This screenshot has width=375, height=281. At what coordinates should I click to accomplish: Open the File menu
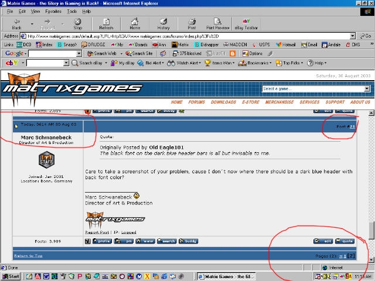[10, 12]
